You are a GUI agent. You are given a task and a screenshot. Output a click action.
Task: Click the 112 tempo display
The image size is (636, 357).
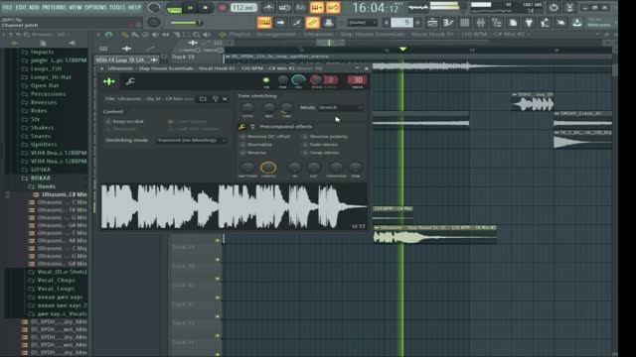pos(242,8)
